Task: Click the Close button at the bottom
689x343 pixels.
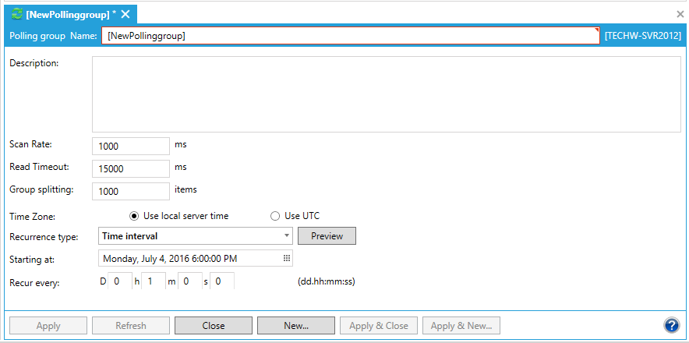Action: click(x=213, y=326)
